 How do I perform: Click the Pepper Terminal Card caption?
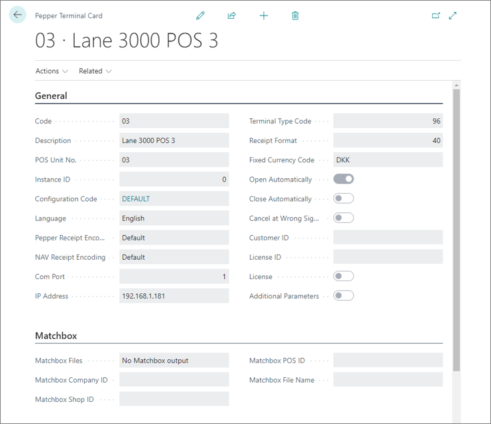(69, 15)
